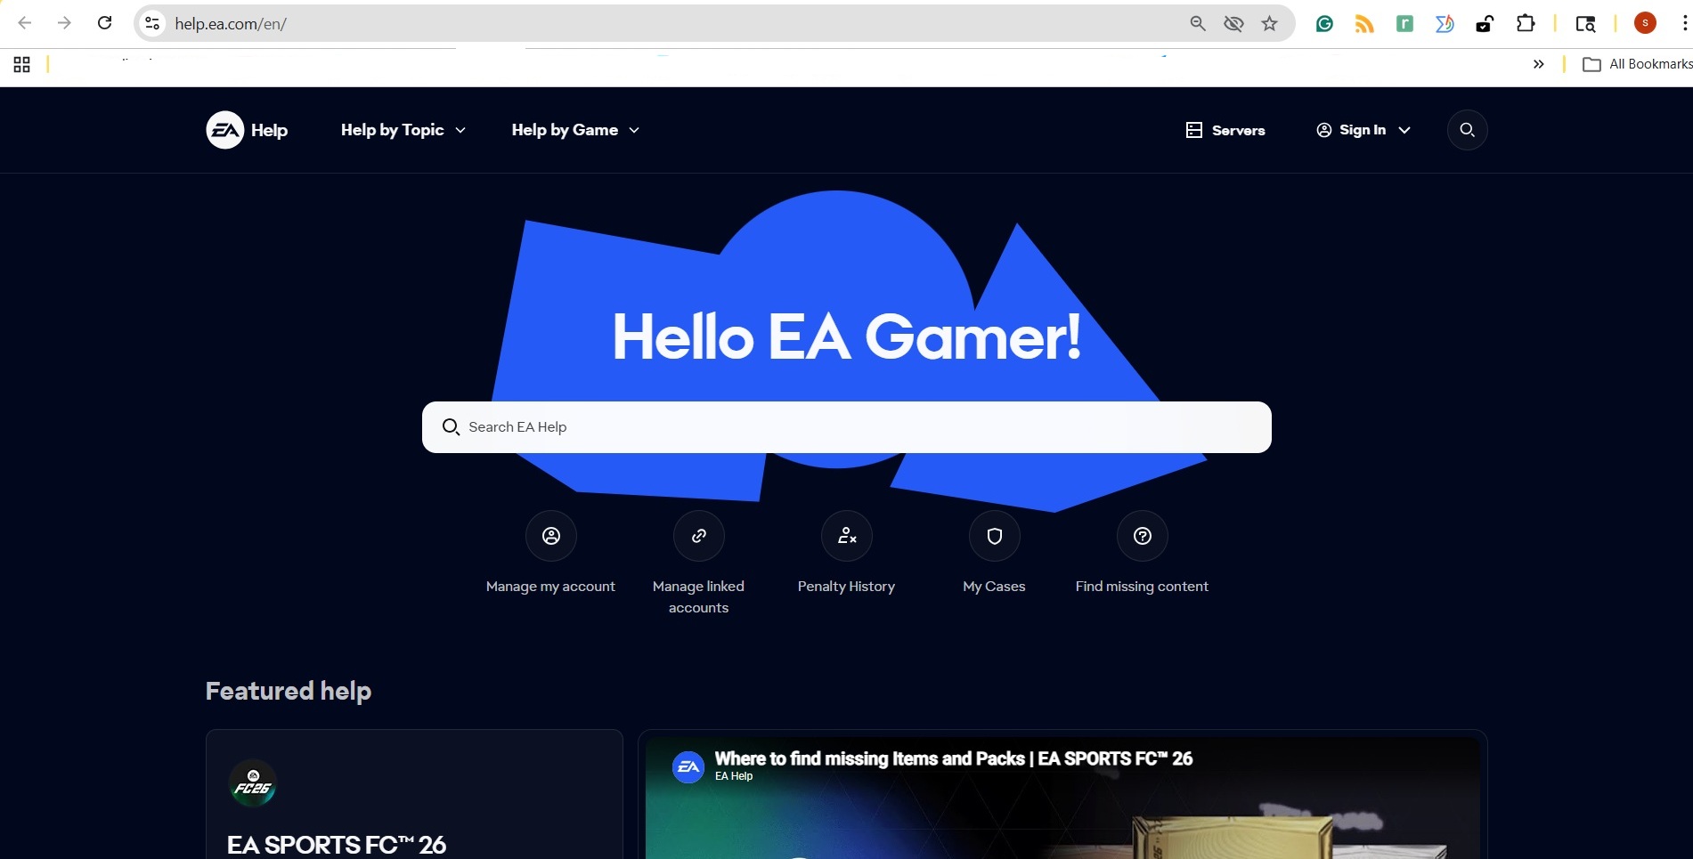This screenshot has height=859, width=1693.
Task: Go back in browser history
Action: click(x=25, y=23)
